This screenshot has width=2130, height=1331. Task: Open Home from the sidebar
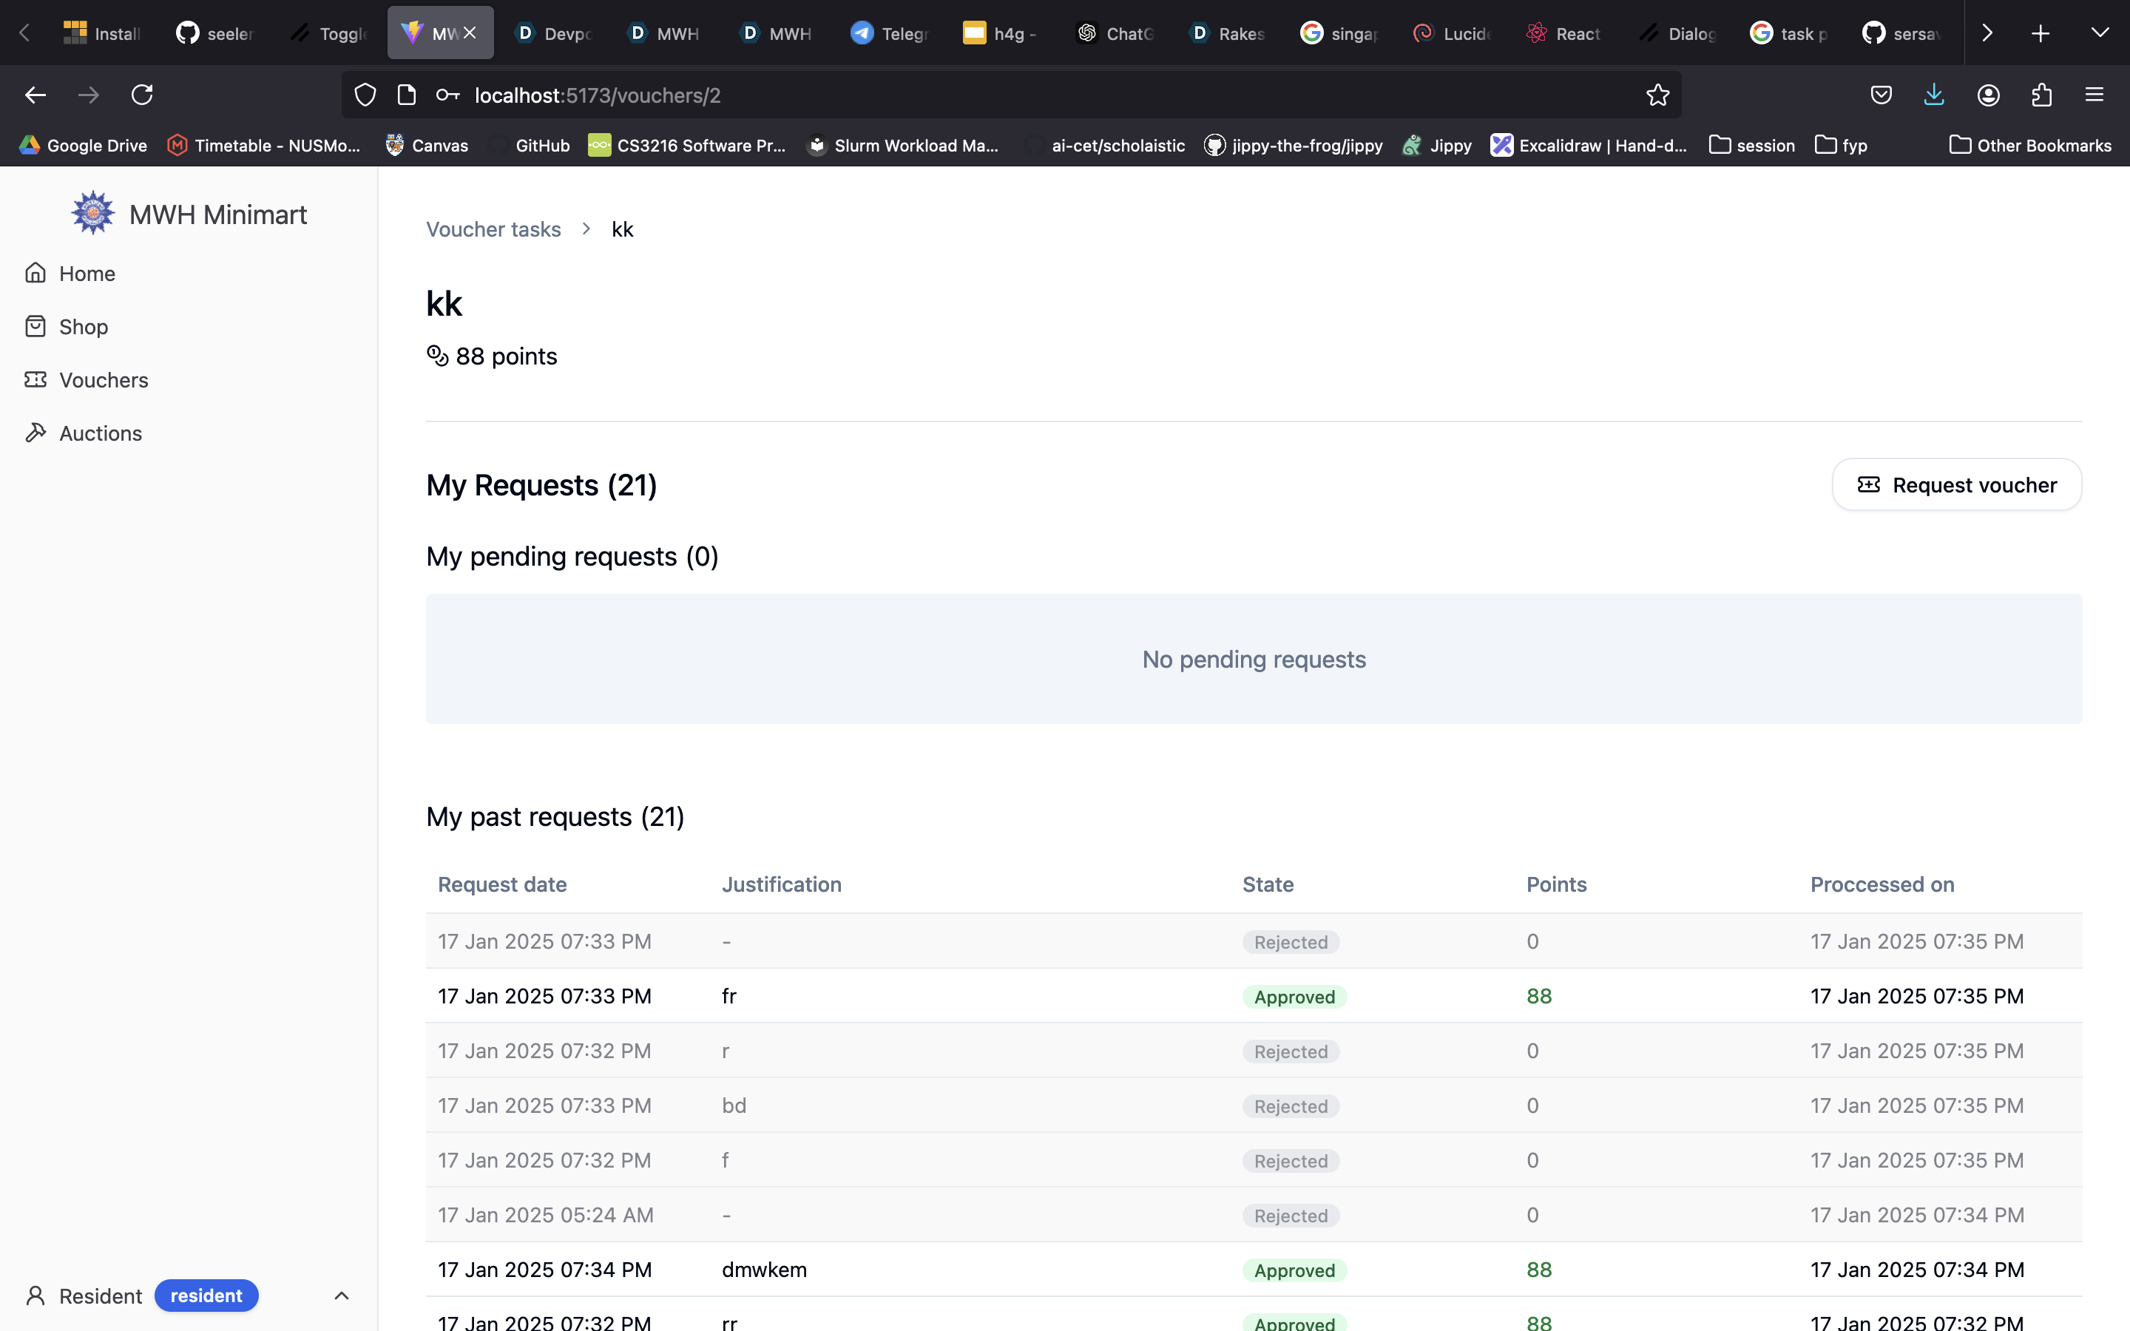point(87,274)
